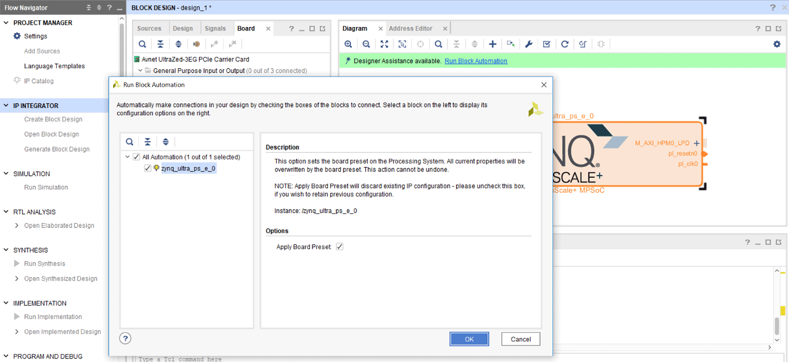Viewport: 789px width, 362px height.
Task: Expand Open Elaborated Design in Flow Navigator
Action: 17,225
